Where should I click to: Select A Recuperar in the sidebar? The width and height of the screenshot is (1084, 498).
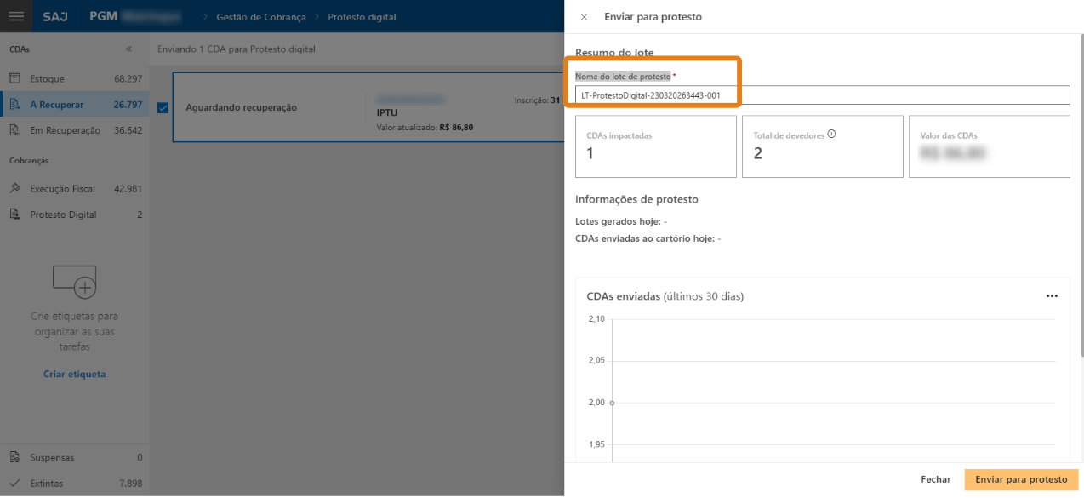pos(57,105)
